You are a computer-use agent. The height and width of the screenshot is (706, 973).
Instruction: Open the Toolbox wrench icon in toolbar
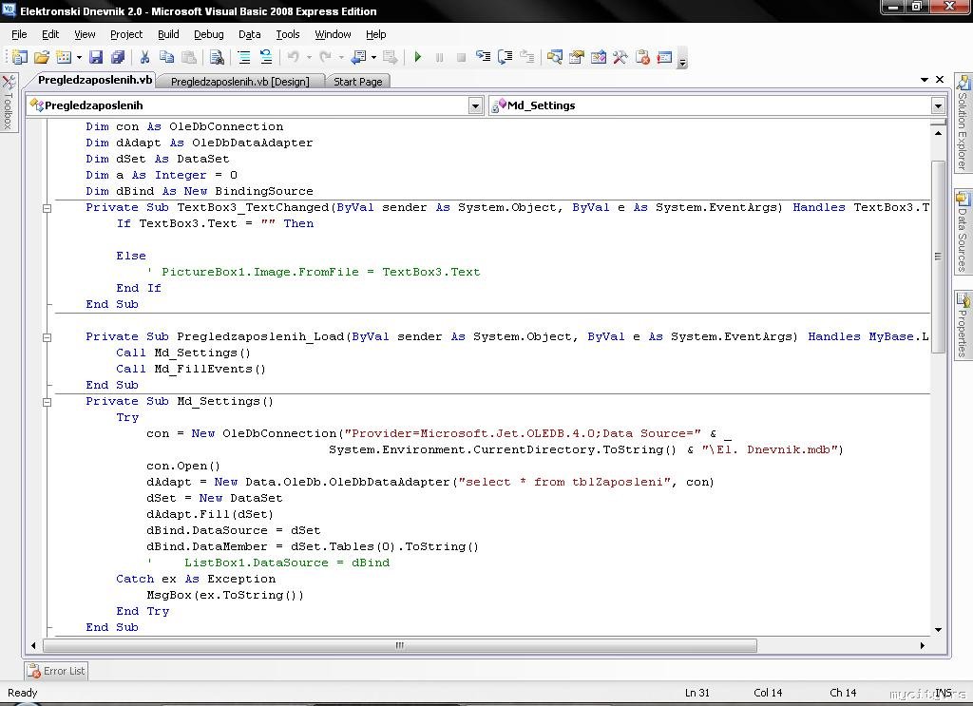[620, 57]
